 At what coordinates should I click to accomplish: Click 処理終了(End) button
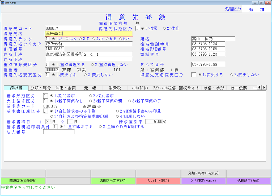pyautogui.click(x=248, y=181)
